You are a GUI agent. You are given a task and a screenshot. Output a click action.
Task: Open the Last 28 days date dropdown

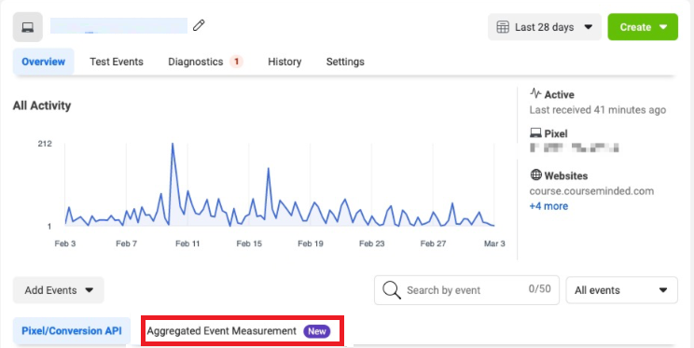point(545,27)
